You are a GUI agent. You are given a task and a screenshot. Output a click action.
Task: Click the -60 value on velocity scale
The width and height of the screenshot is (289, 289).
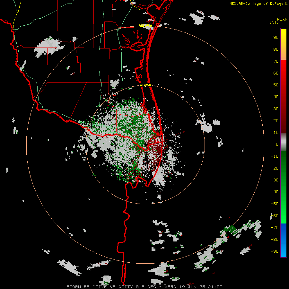click(275, 216)
